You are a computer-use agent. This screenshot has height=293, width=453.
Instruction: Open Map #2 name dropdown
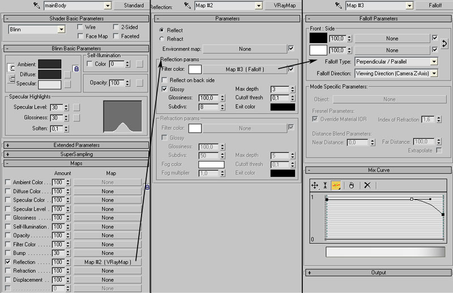[x=259, y=6]
